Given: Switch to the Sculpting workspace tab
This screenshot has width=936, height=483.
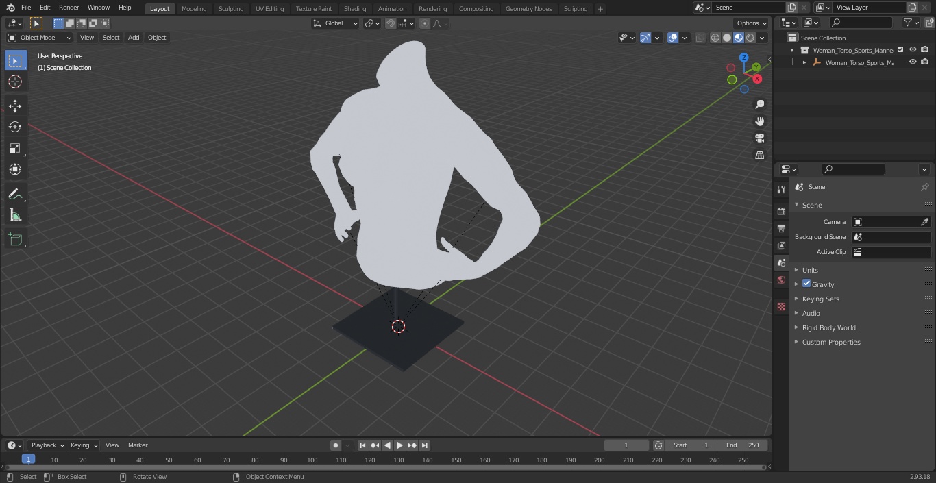Looking at the screenshot, I should click(231, 9).
